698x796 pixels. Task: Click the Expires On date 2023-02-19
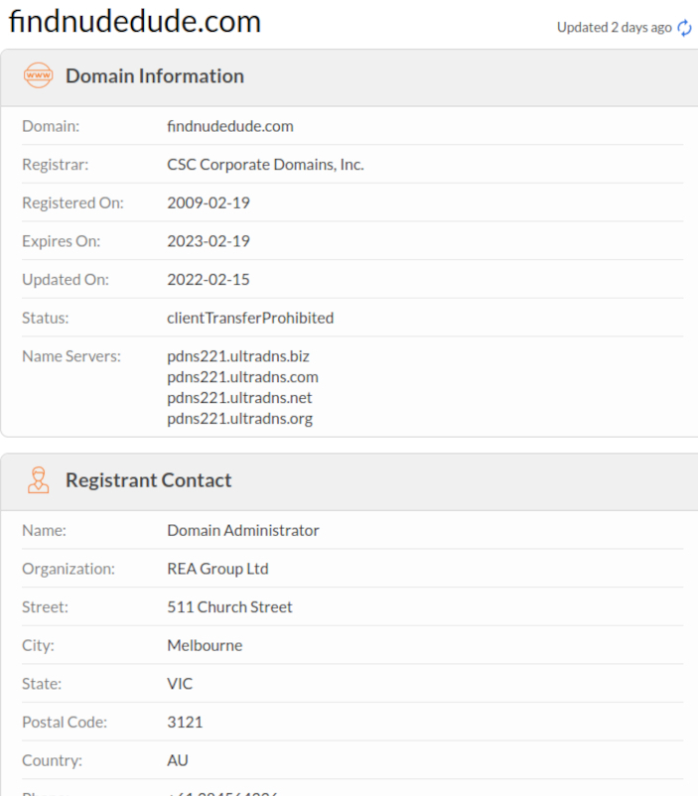pyautogui.click(x=209, y=241)
